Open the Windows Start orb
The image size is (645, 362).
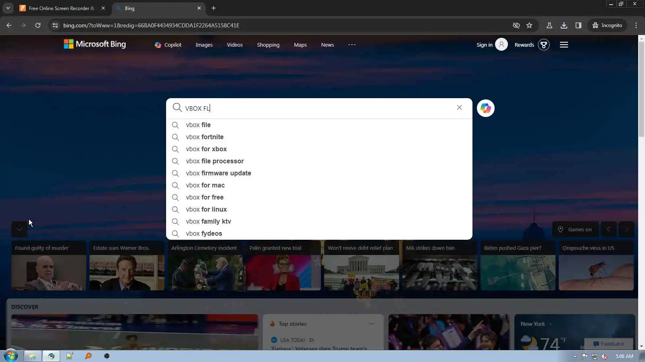point(10,356)
